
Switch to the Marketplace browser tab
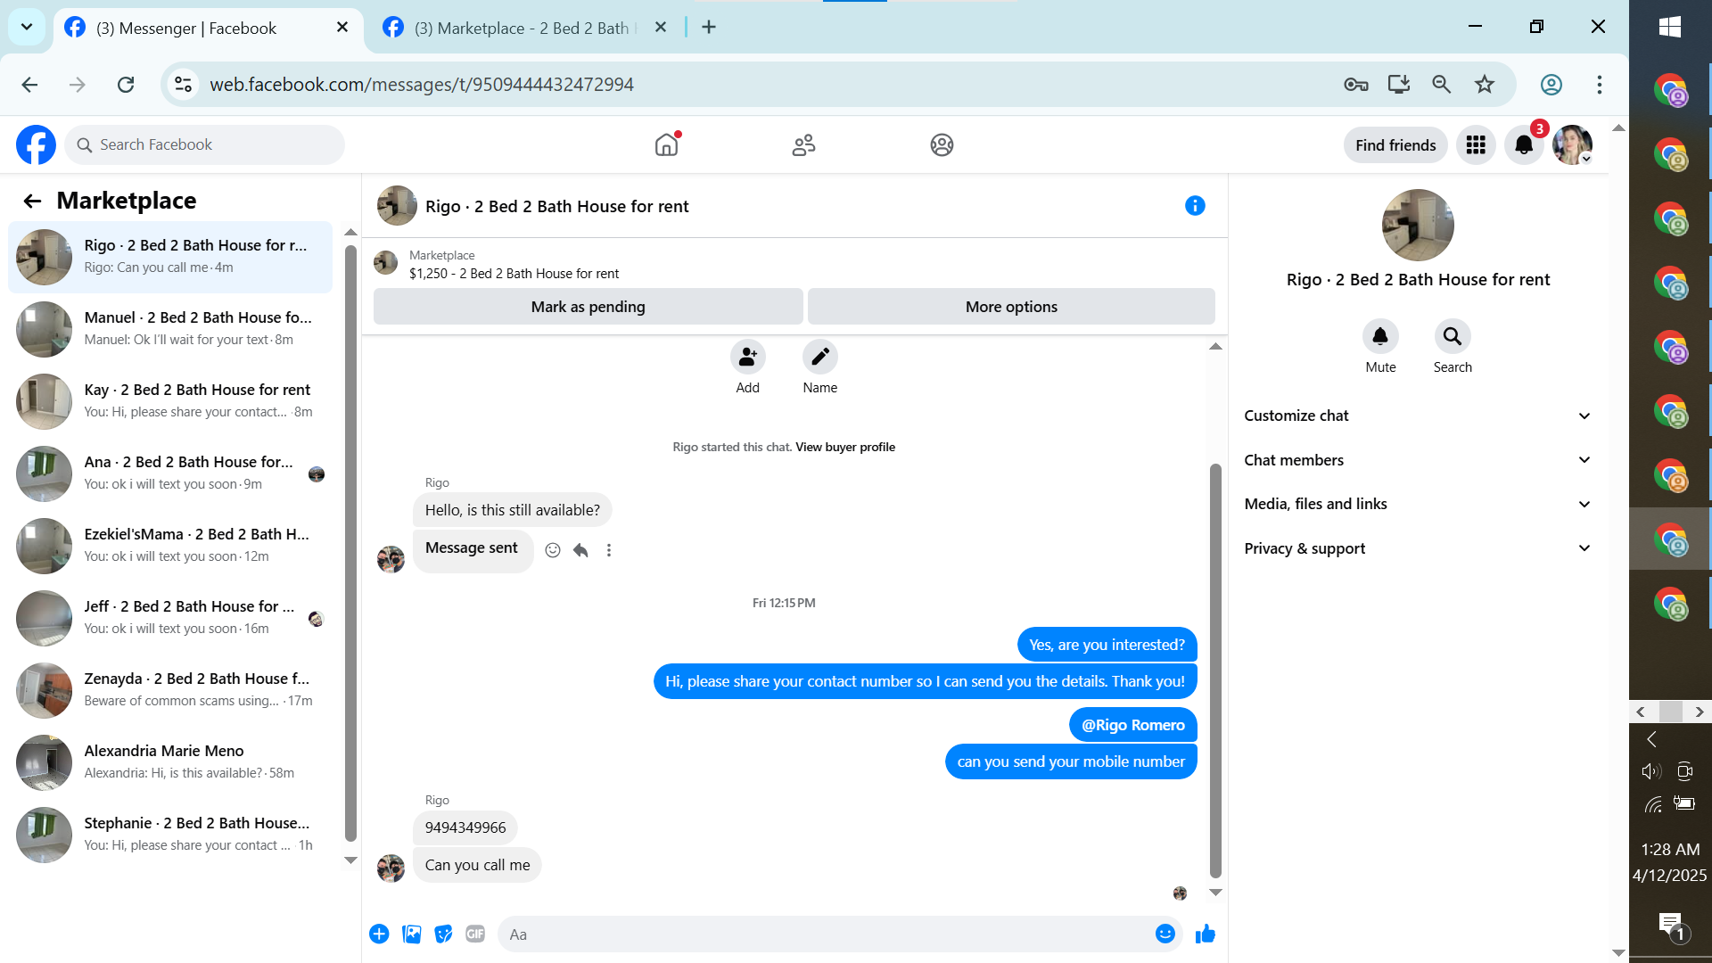click(x=528, y=28)
